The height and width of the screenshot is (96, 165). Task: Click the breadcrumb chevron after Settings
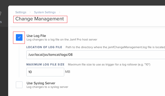pos(30,12)
